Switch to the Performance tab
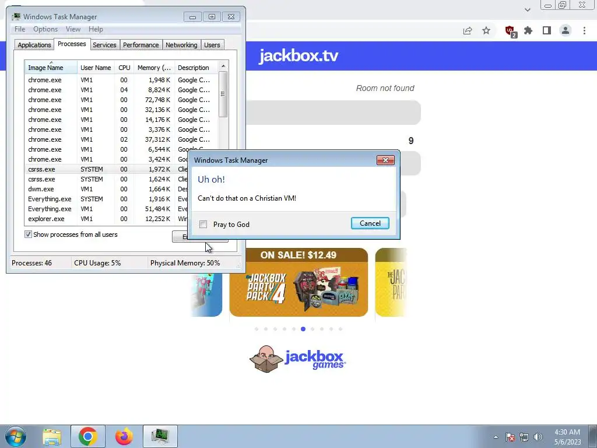Viewport: 597px width, 448px height. [141, 45]
